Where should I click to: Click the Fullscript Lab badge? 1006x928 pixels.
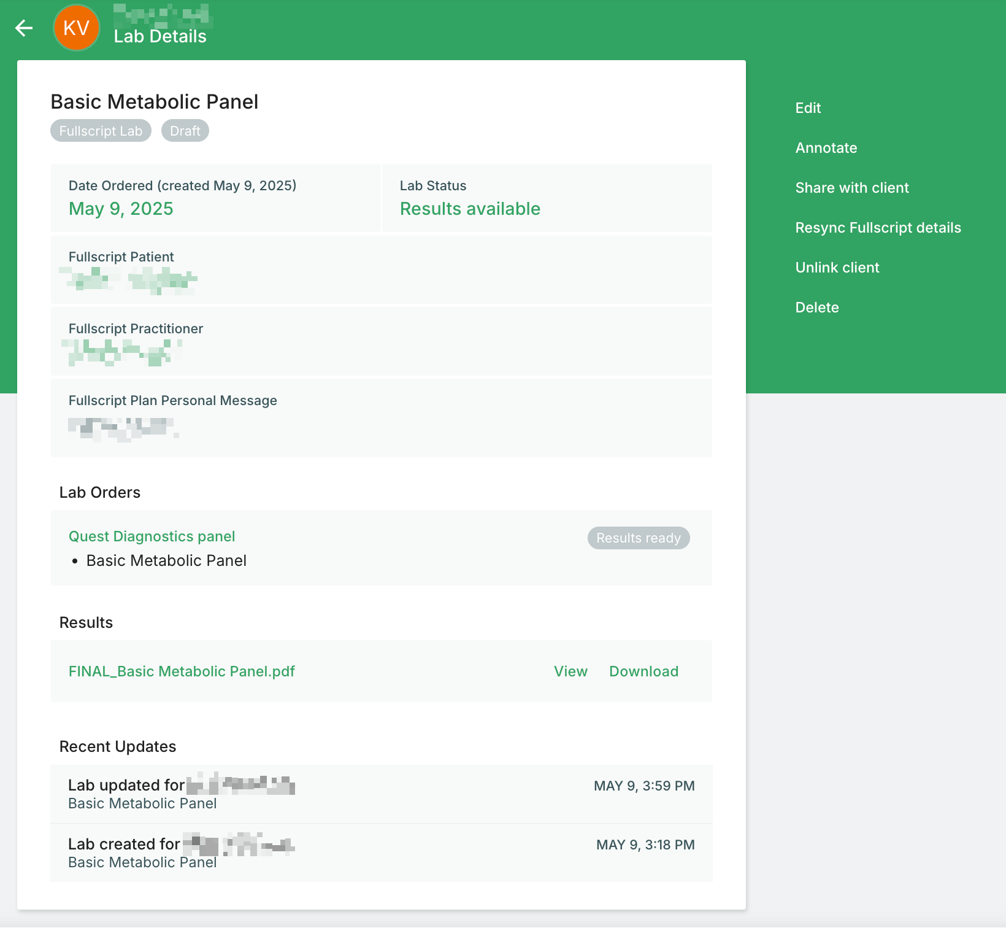pyautogui.click(x=100, y=130)
